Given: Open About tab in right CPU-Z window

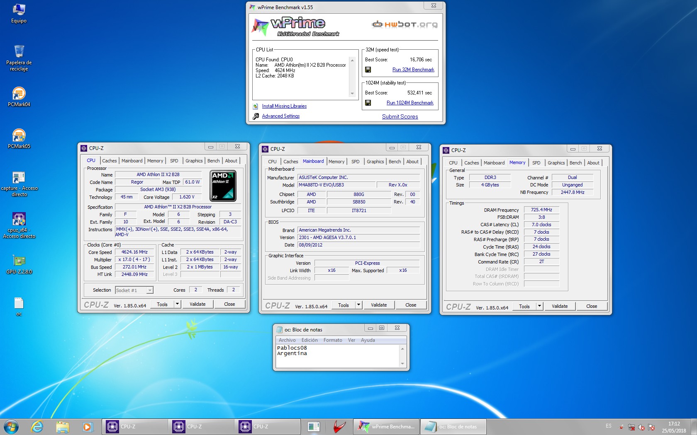Looking at the screenshot, I should (x=593, y=163).
